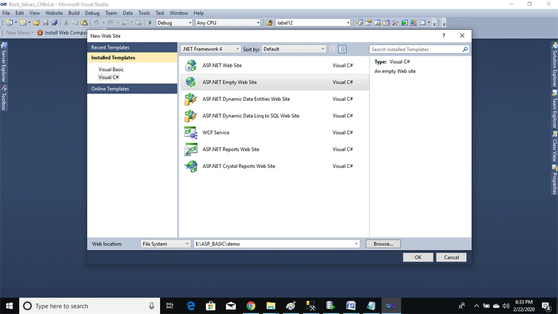The image size is (558, 314).
Task: Open the Debug menu
Action: click(92, 13)
